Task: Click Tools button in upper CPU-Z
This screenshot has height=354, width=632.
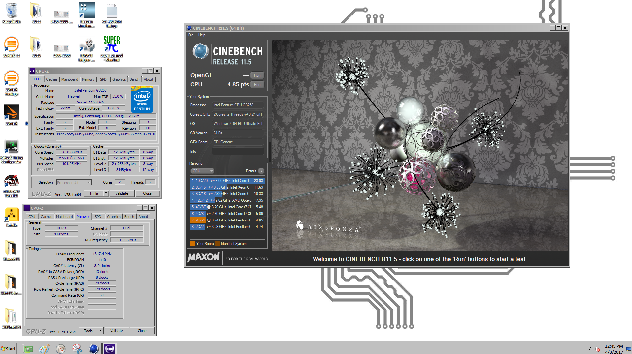Action: [x=94, y=194]
